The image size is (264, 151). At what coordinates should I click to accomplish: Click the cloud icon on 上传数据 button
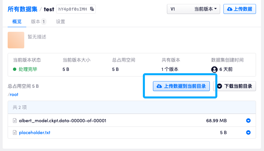point(229,9)
